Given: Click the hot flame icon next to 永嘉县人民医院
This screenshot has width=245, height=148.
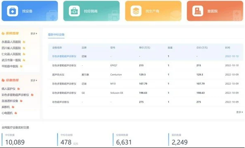Looking at the screenshot, I should click(x=24, y=42).
